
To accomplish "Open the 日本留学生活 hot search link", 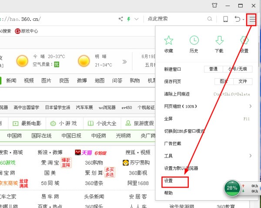I will pyautogui.click(x=57, y=108).
